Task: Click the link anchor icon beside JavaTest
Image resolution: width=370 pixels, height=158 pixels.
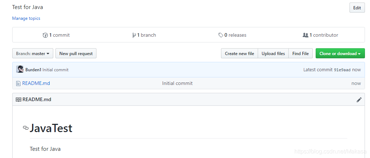Action: (x=26, y=128)
